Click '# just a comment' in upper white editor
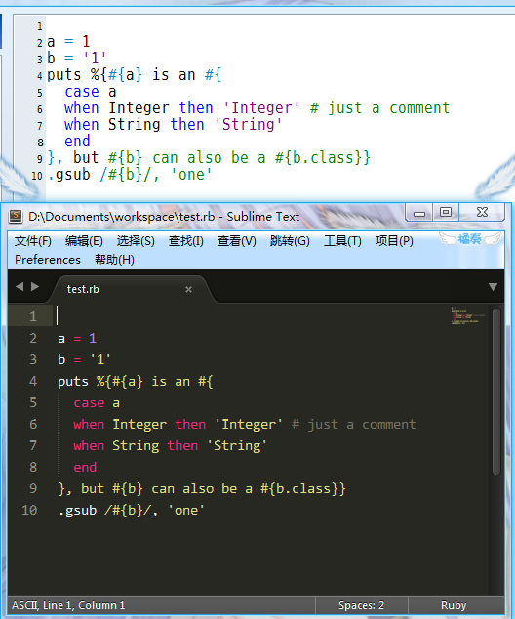Viewport: 515px width, 619px height. pos(379,108)
